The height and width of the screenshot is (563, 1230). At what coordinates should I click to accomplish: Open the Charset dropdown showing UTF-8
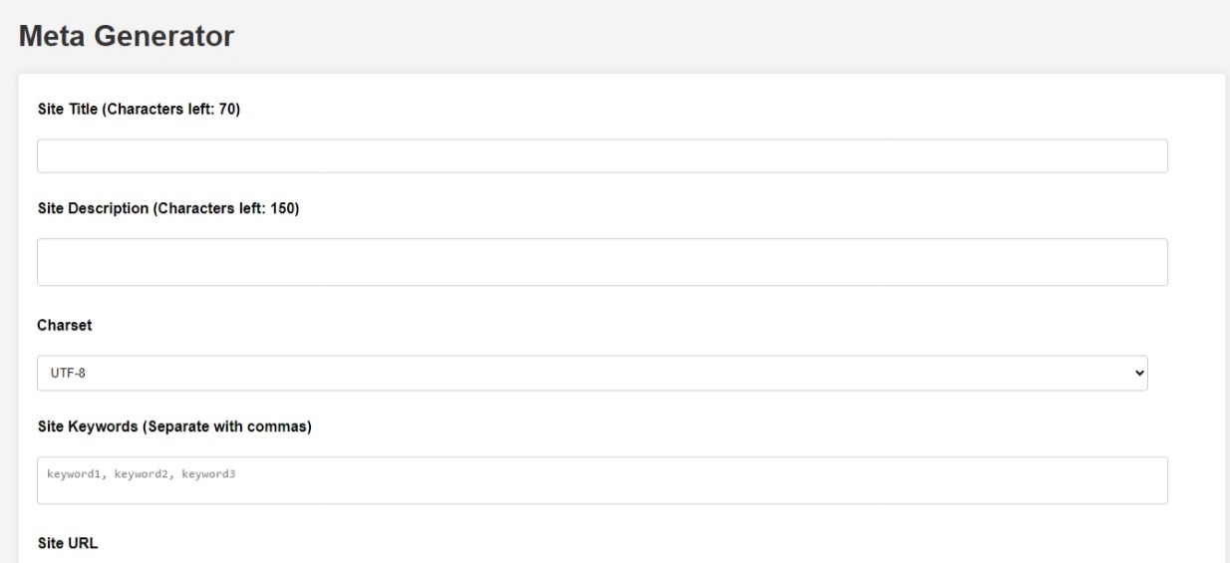592,373
